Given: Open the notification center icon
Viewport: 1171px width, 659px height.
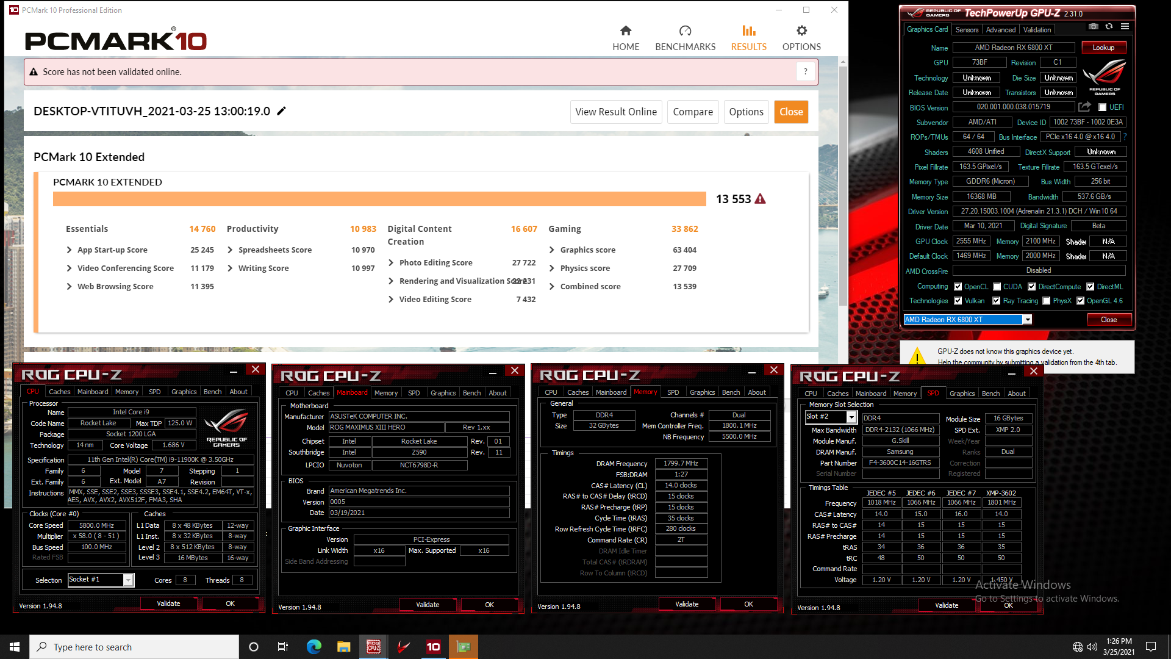Looking at the screenshot, I should (x=1151, y=647).
